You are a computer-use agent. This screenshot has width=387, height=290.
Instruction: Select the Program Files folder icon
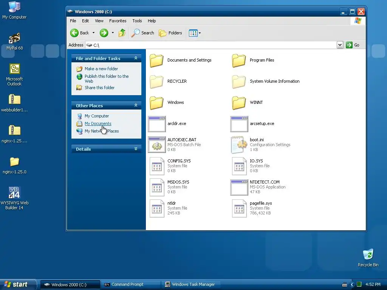click(239, 60)
